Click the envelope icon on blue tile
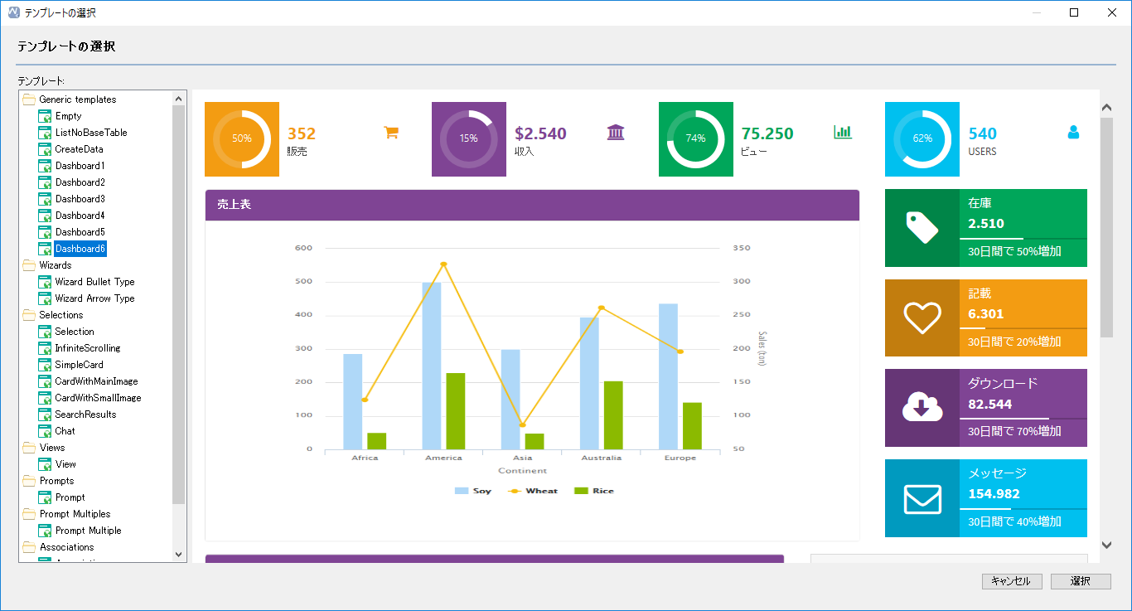The image size is (1132, 611). (922, 499)
